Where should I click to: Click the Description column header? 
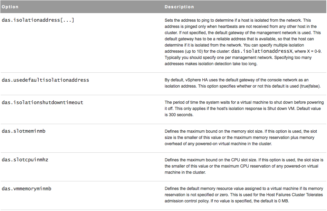coord(179,7)
